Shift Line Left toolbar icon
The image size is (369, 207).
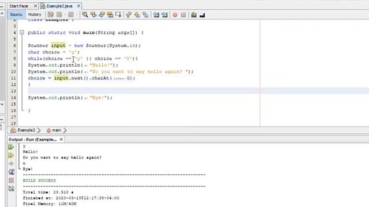[156, 14]
